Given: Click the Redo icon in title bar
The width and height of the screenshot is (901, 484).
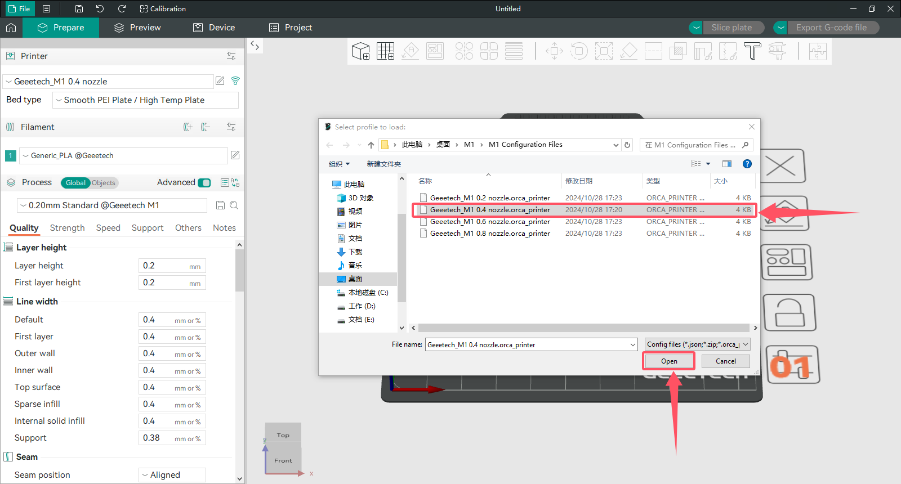Looking at the screenshot, I should 122,8.
